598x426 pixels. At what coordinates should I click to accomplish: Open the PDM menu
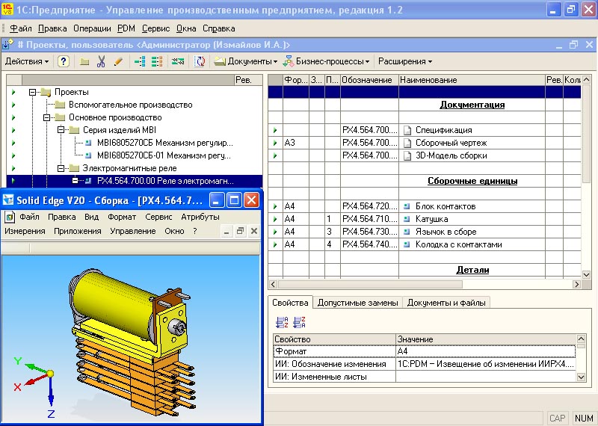[x=126, y=28]
